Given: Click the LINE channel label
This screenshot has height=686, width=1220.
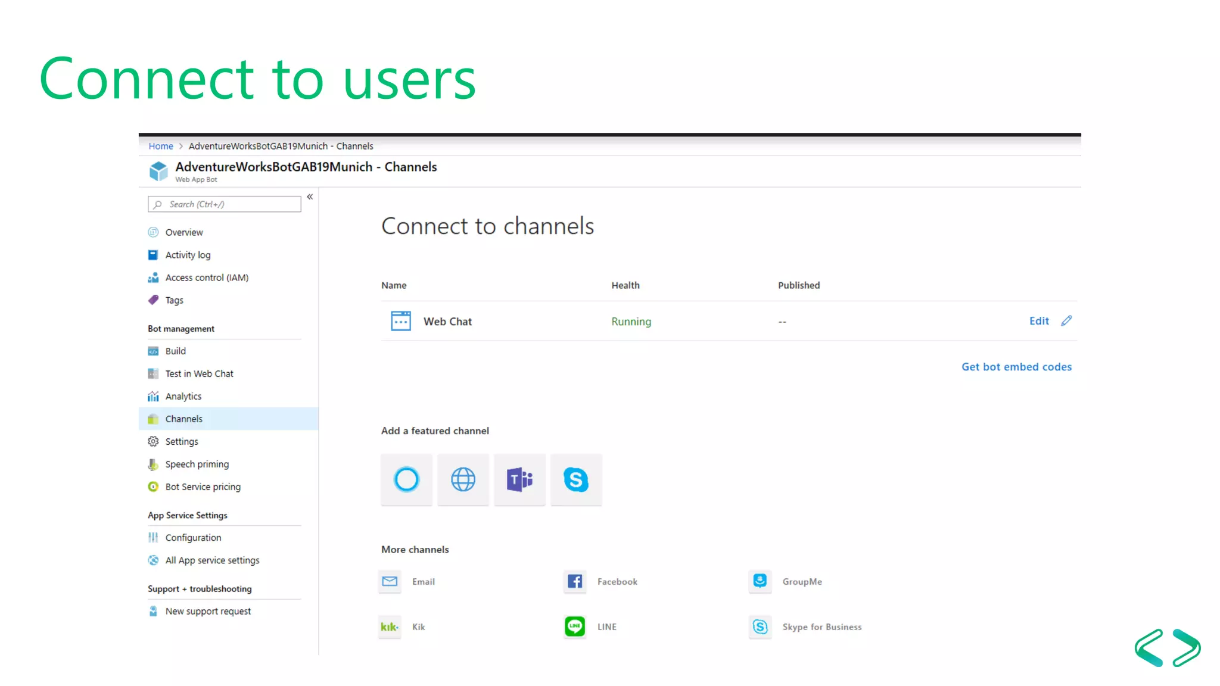Looking at the screenshot, I should 606,627.
